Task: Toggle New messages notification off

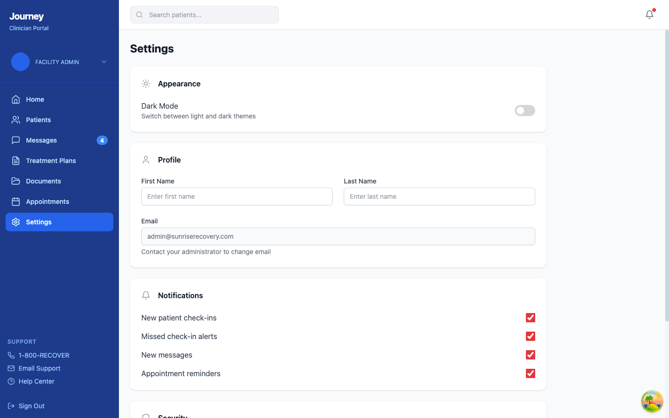Action: (531, 355)
